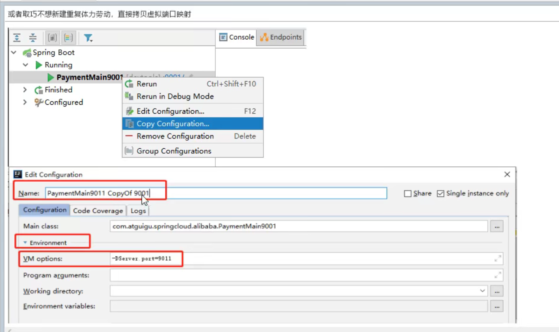This screenshot has height=332, width=559.
Task: Close the Edit Configuration dialog
Action: click(507, 174)
